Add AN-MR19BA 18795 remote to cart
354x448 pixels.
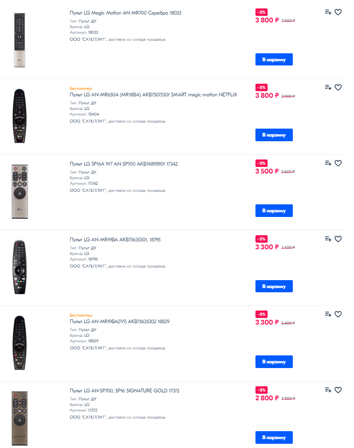274,286
